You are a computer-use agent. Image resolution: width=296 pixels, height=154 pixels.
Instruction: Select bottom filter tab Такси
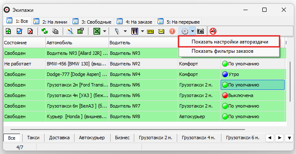pyautogui.click(x=33, y=138)
